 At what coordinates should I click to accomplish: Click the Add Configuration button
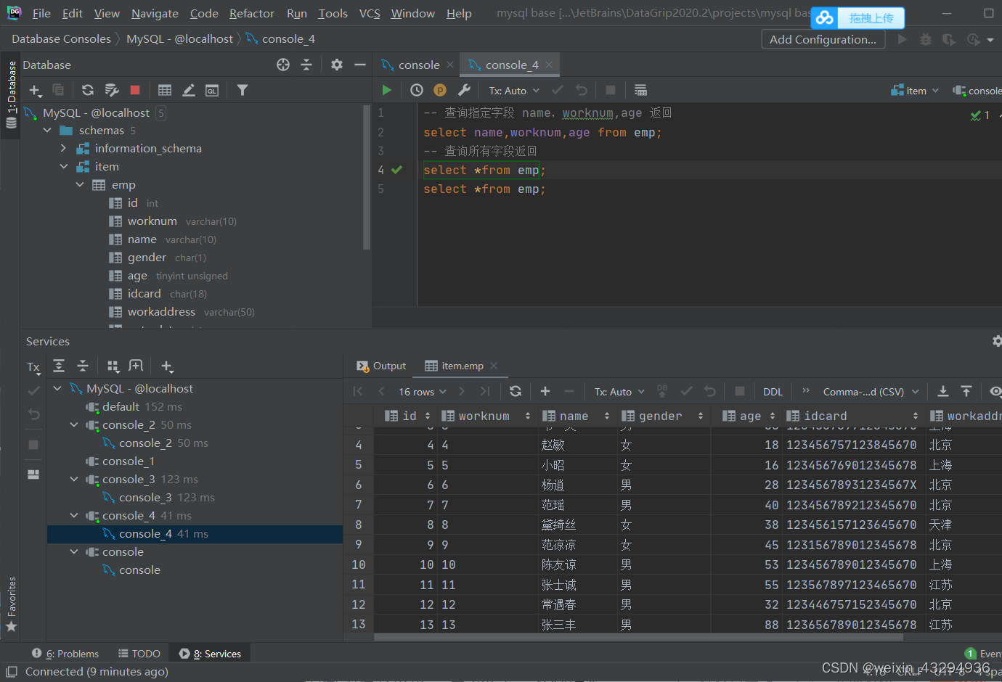(x=823, y=39)
